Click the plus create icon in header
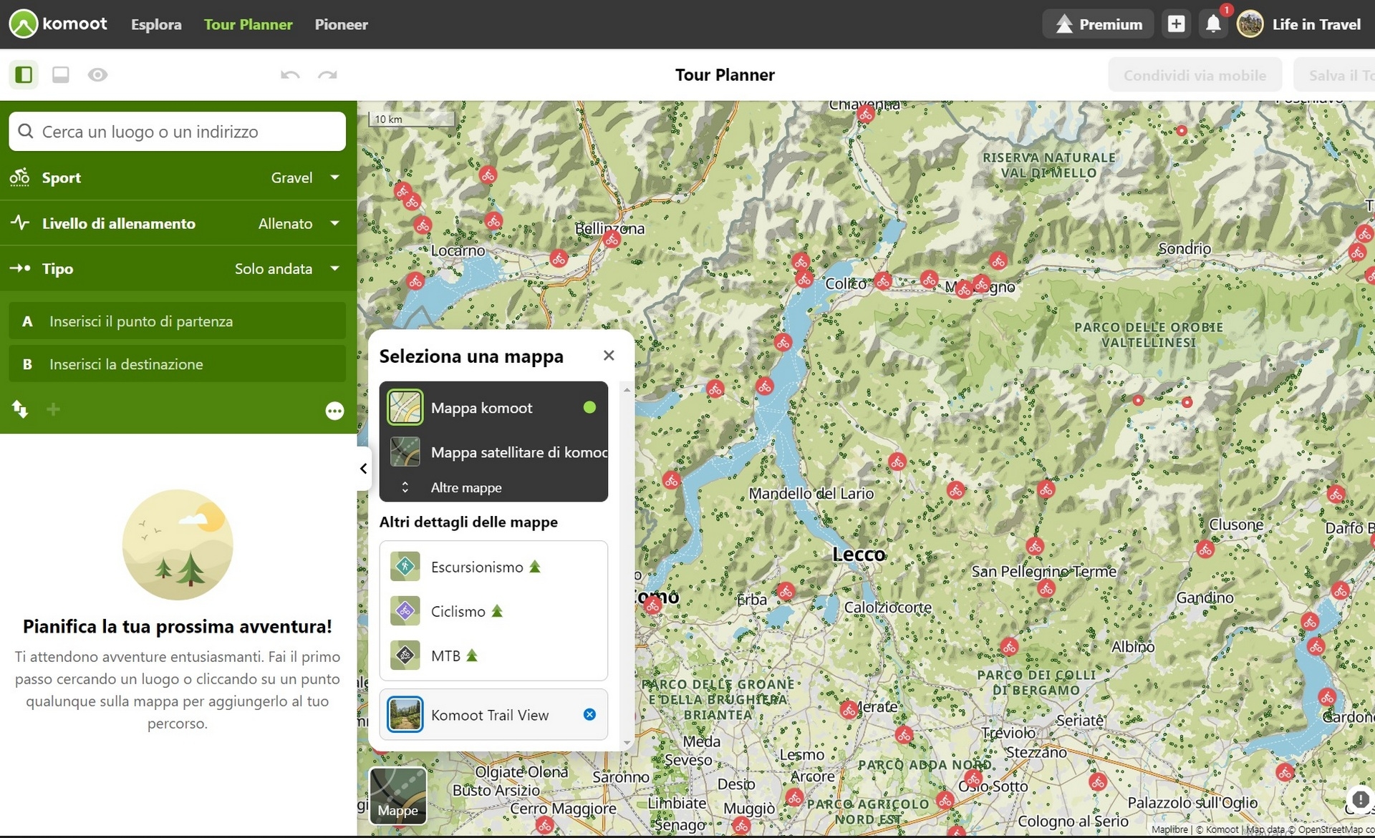The image size is (1375, 838). click(x=1176, y=24)
